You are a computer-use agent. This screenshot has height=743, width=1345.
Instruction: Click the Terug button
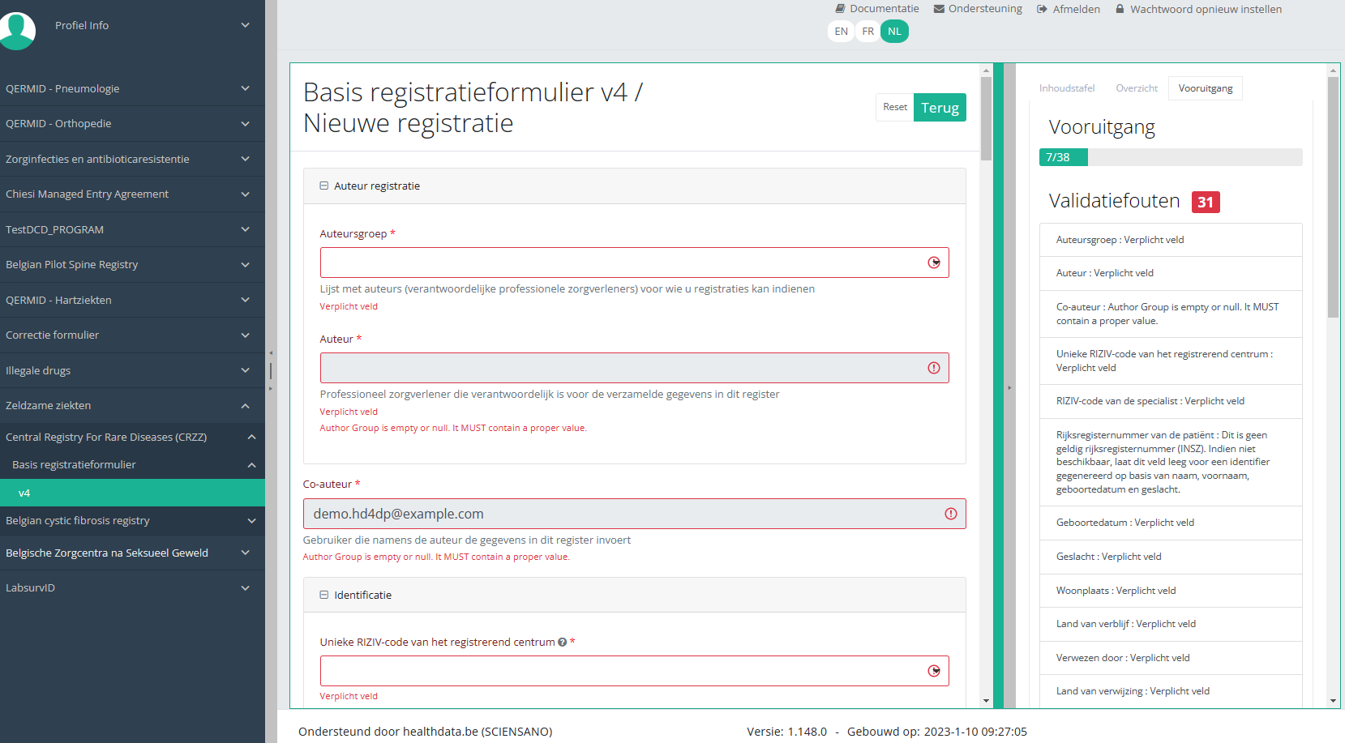(939, 108)
